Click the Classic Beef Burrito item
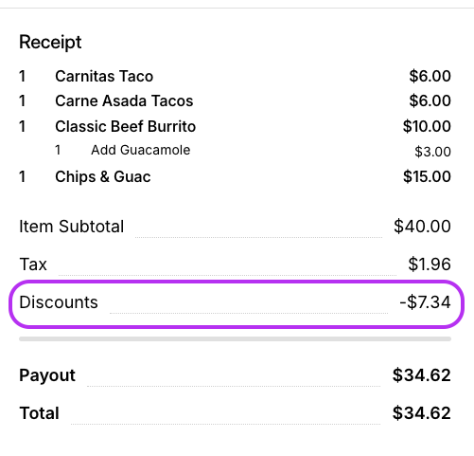The width and height of the screenshot is (474, 456). tap(126, 126)
